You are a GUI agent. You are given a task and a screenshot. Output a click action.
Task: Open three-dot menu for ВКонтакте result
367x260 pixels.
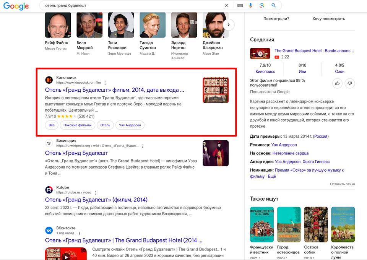pyautogui.click(x=80, y=233)
